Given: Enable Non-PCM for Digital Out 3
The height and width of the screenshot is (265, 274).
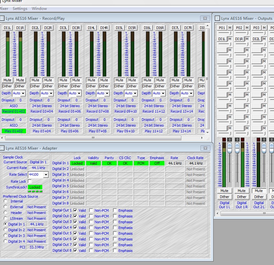Looking at the screenshot, I should click(91, 222).
